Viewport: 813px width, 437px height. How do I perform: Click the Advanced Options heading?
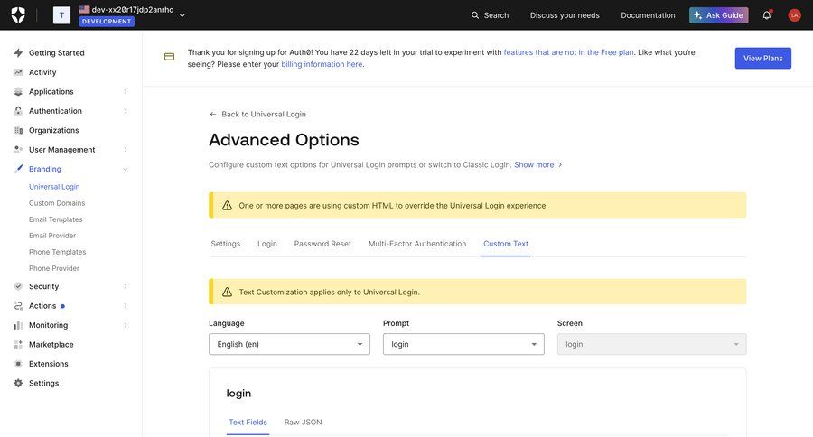pos(284,140)
